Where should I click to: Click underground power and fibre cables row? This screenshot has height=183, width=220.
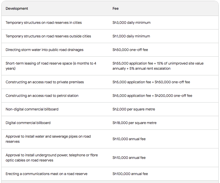click(110, 158)
